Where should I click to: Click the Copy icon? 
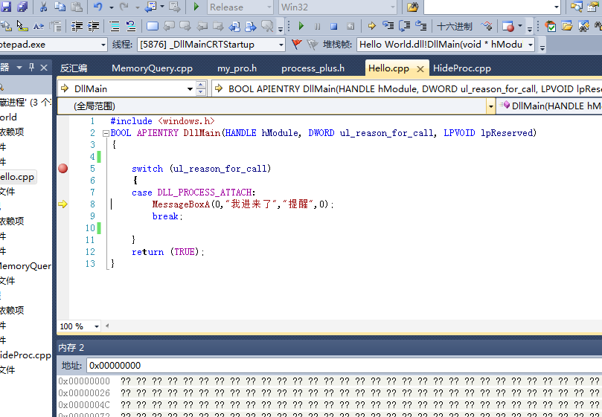60,7
